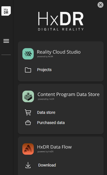Click the HxDR logo in the sidebar
Image resolution: width=107 pixels, height=175 pixels.
click(6, 11)
